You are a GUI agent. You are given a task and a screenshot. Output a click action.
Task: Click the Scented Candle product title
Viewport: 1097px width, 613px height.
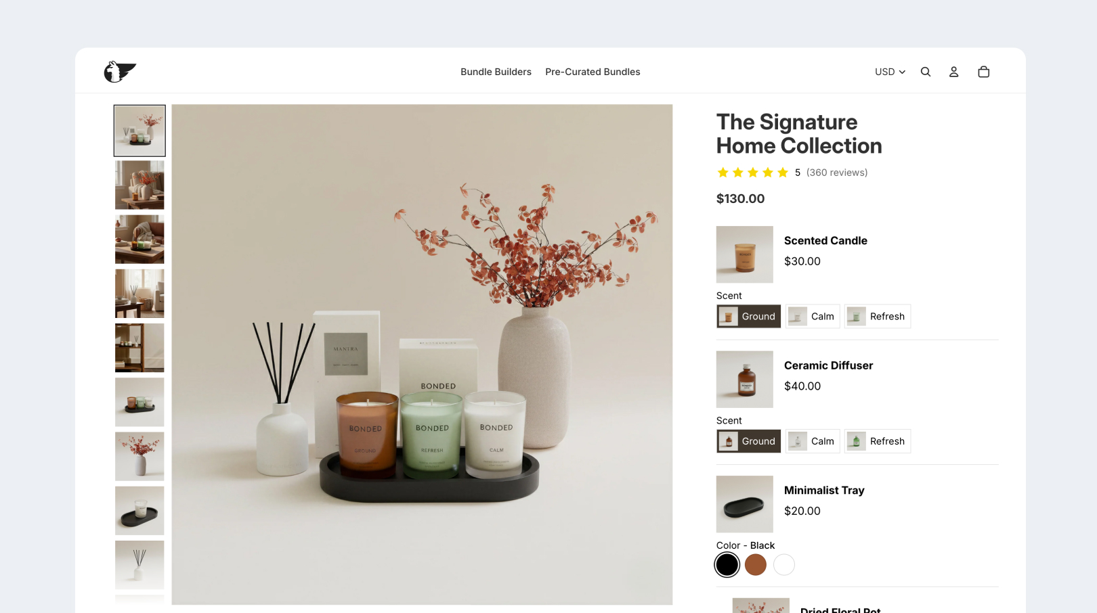coord(825,241)
